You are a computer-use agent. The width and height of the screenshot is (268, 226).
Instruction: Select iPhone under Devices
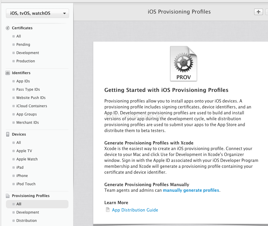[x=22, y=176]
